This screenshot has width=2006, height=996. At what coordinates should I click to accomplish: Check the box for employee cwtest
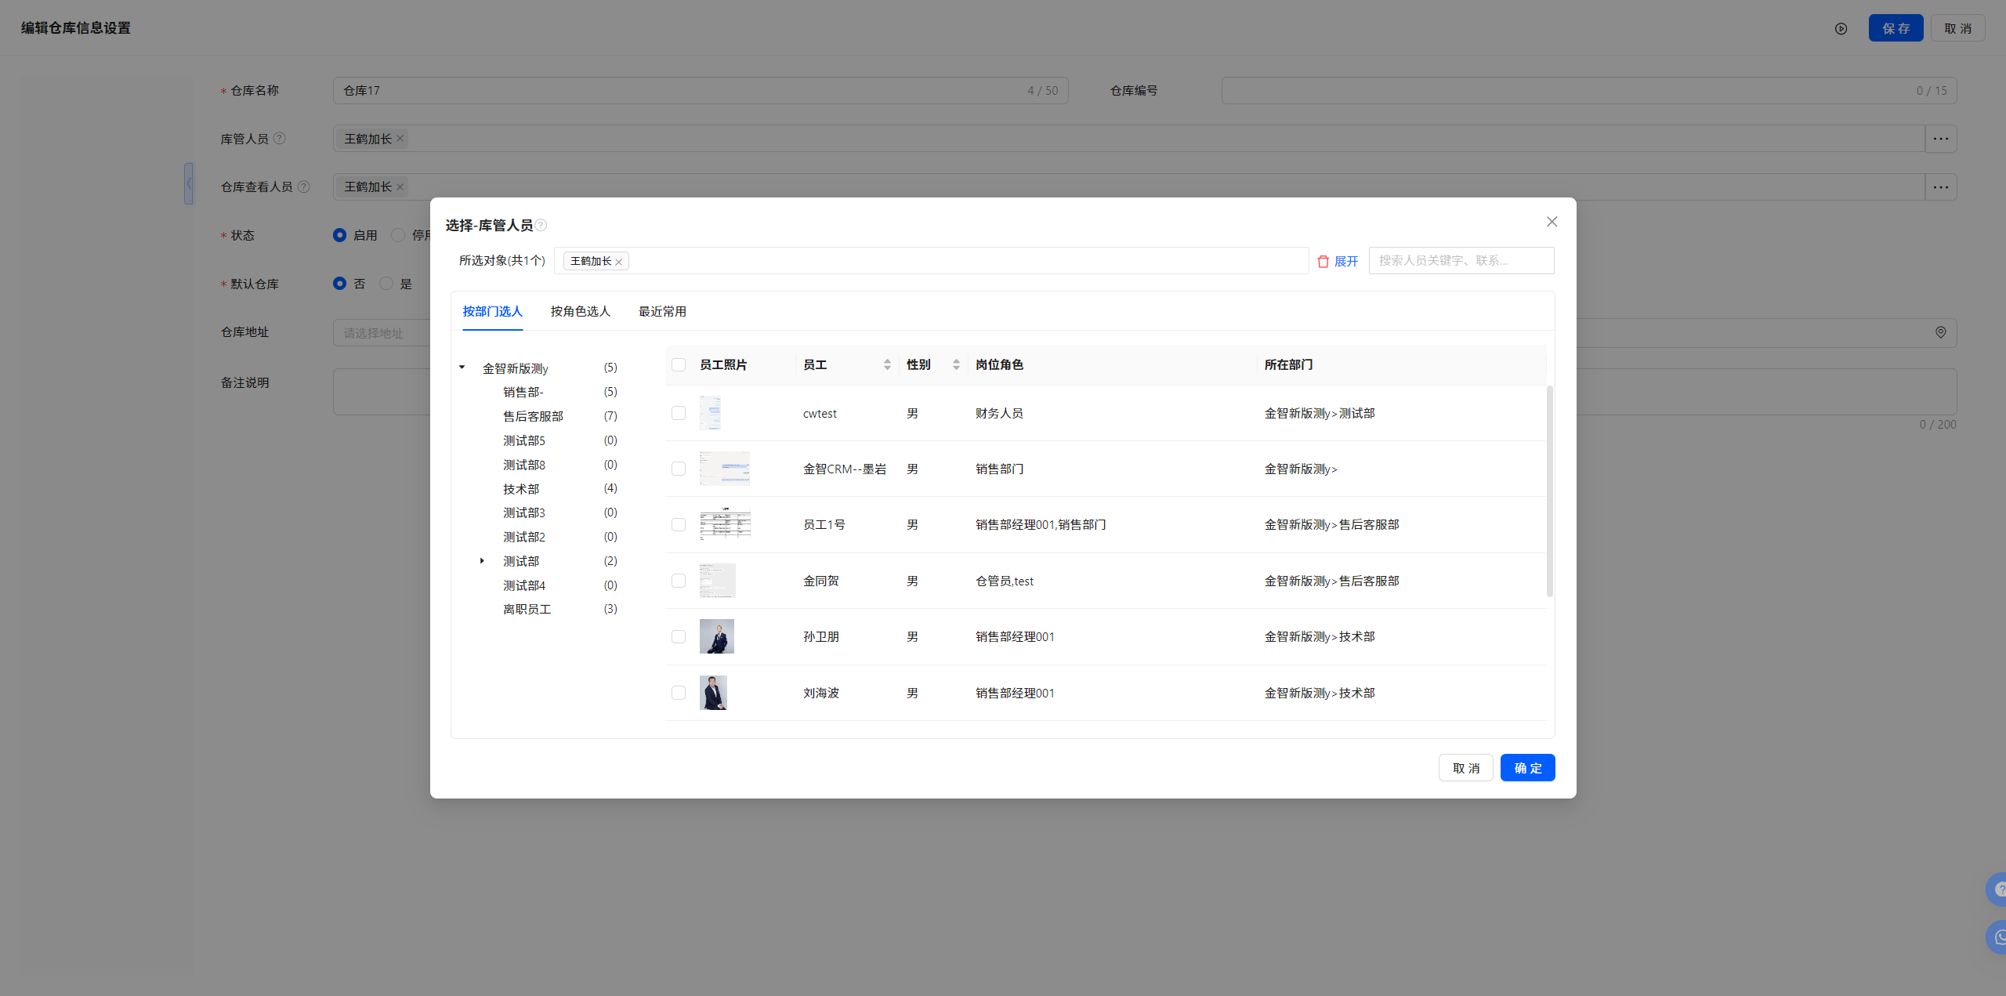[x=679, y=413]
